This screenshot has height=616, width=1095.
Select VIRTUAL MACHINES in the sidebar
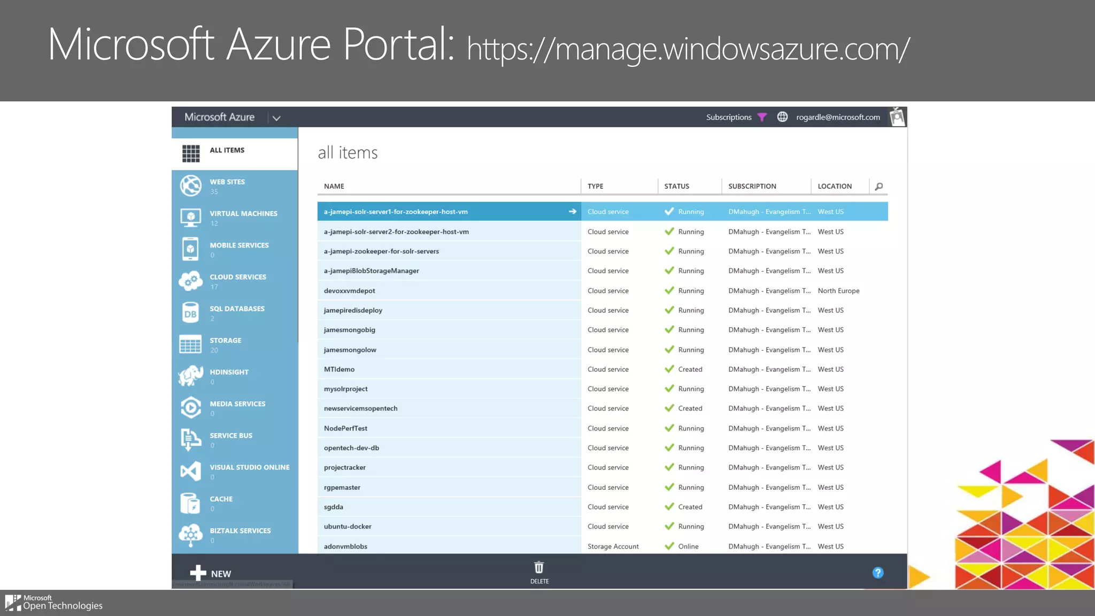tap(243, 213)
